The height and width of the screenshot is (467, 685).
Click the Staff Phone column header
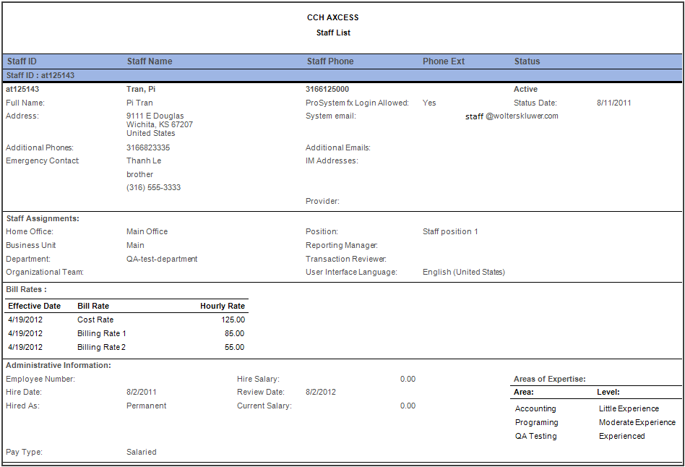(x=330, y=61)
